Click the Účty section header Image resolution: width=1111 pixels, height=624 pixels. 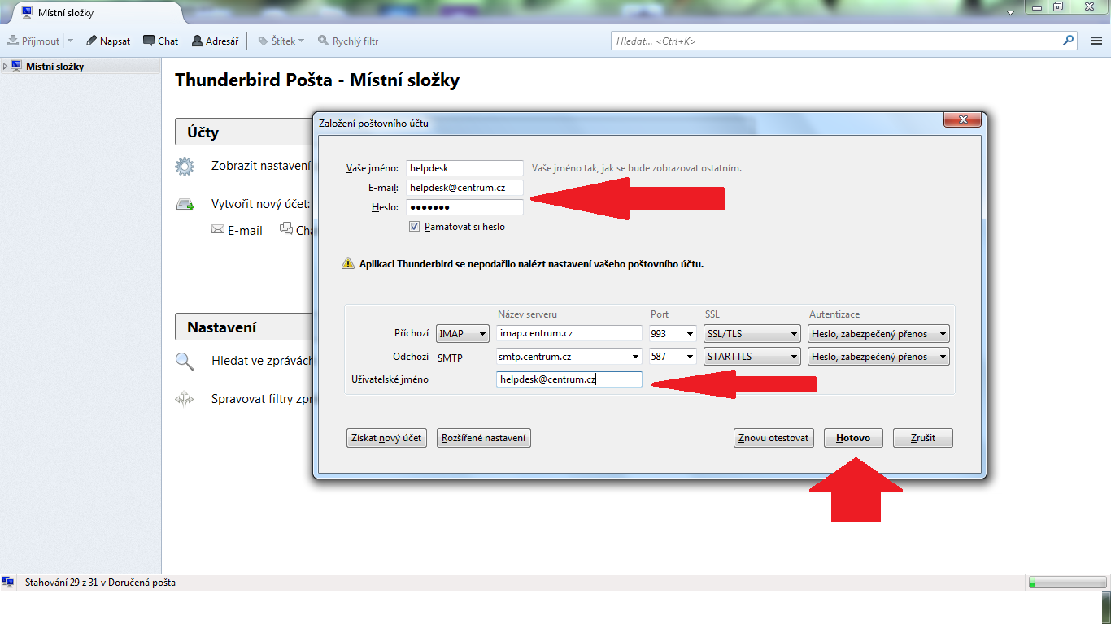click(243, 132)
